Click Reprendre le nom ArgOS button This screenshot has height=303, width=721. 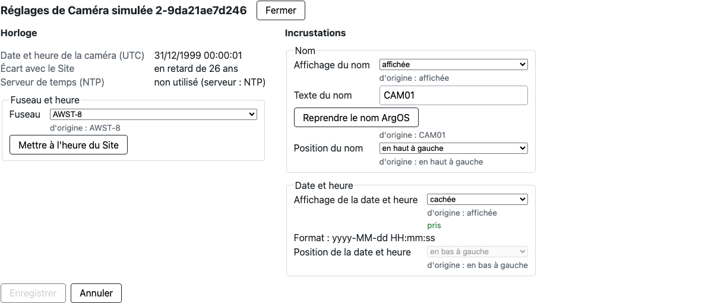point(356,118)
